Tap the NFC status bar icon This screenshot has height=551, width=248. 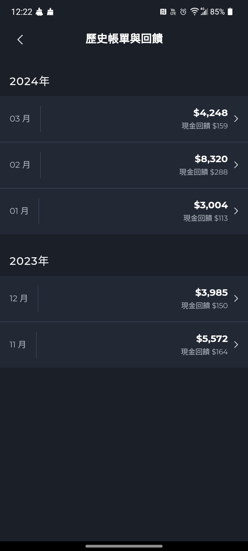click(163, 12)
